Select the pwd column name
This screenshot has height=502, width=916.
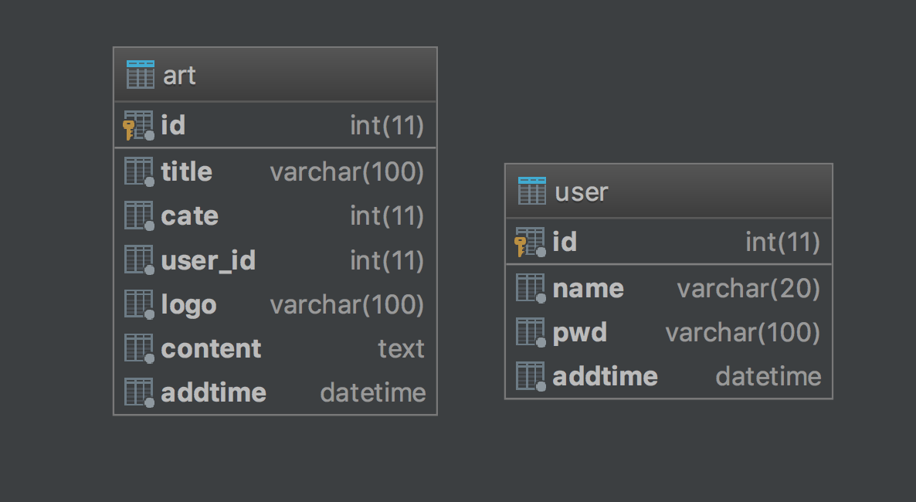pyautogui.click(x=579, y=333)
